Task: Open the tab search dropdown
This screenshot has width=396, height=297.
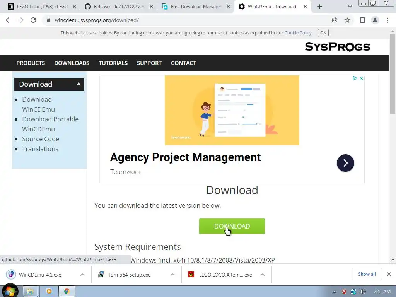Action: pyautogui.click(x=350, y=7)
